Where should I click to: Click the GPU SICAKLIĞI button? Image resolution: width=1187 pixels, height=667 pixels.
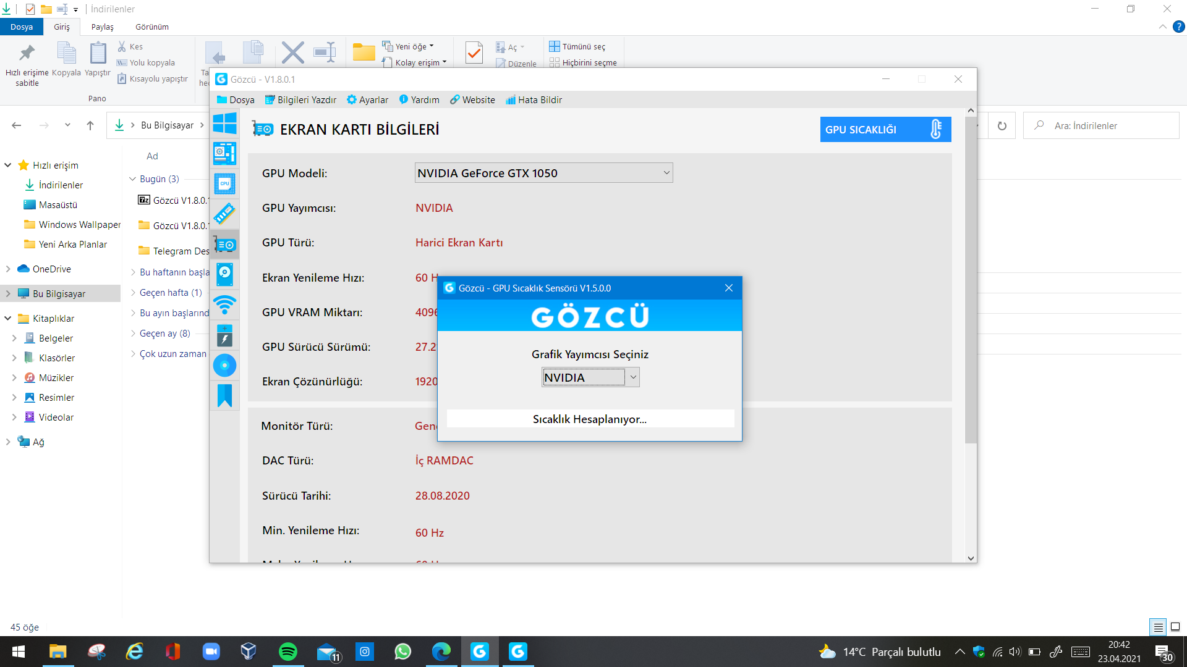click(x=885, y=130)
